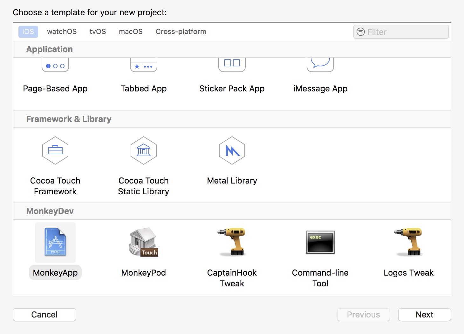Screen dimensions: 464x334
Task: Click the Page-Based App label
Action: [55, 89]
